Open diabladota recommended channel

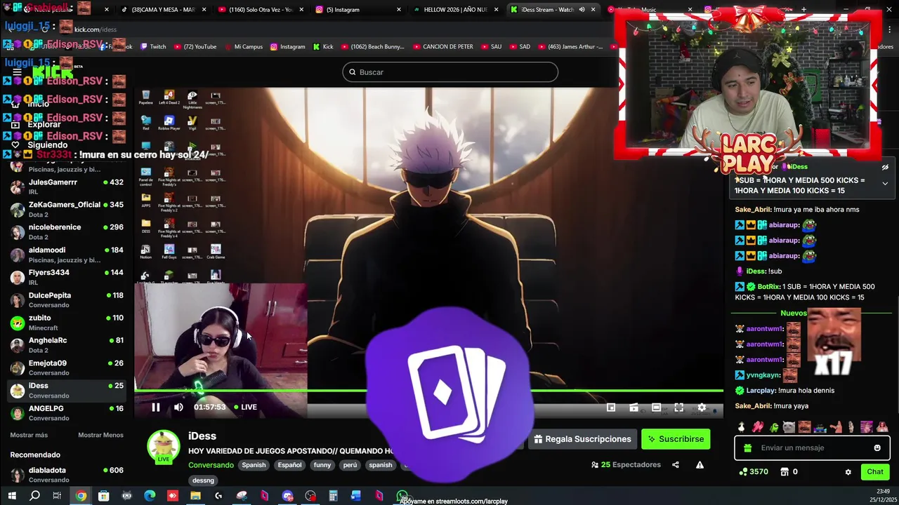[x=67, y=475]
